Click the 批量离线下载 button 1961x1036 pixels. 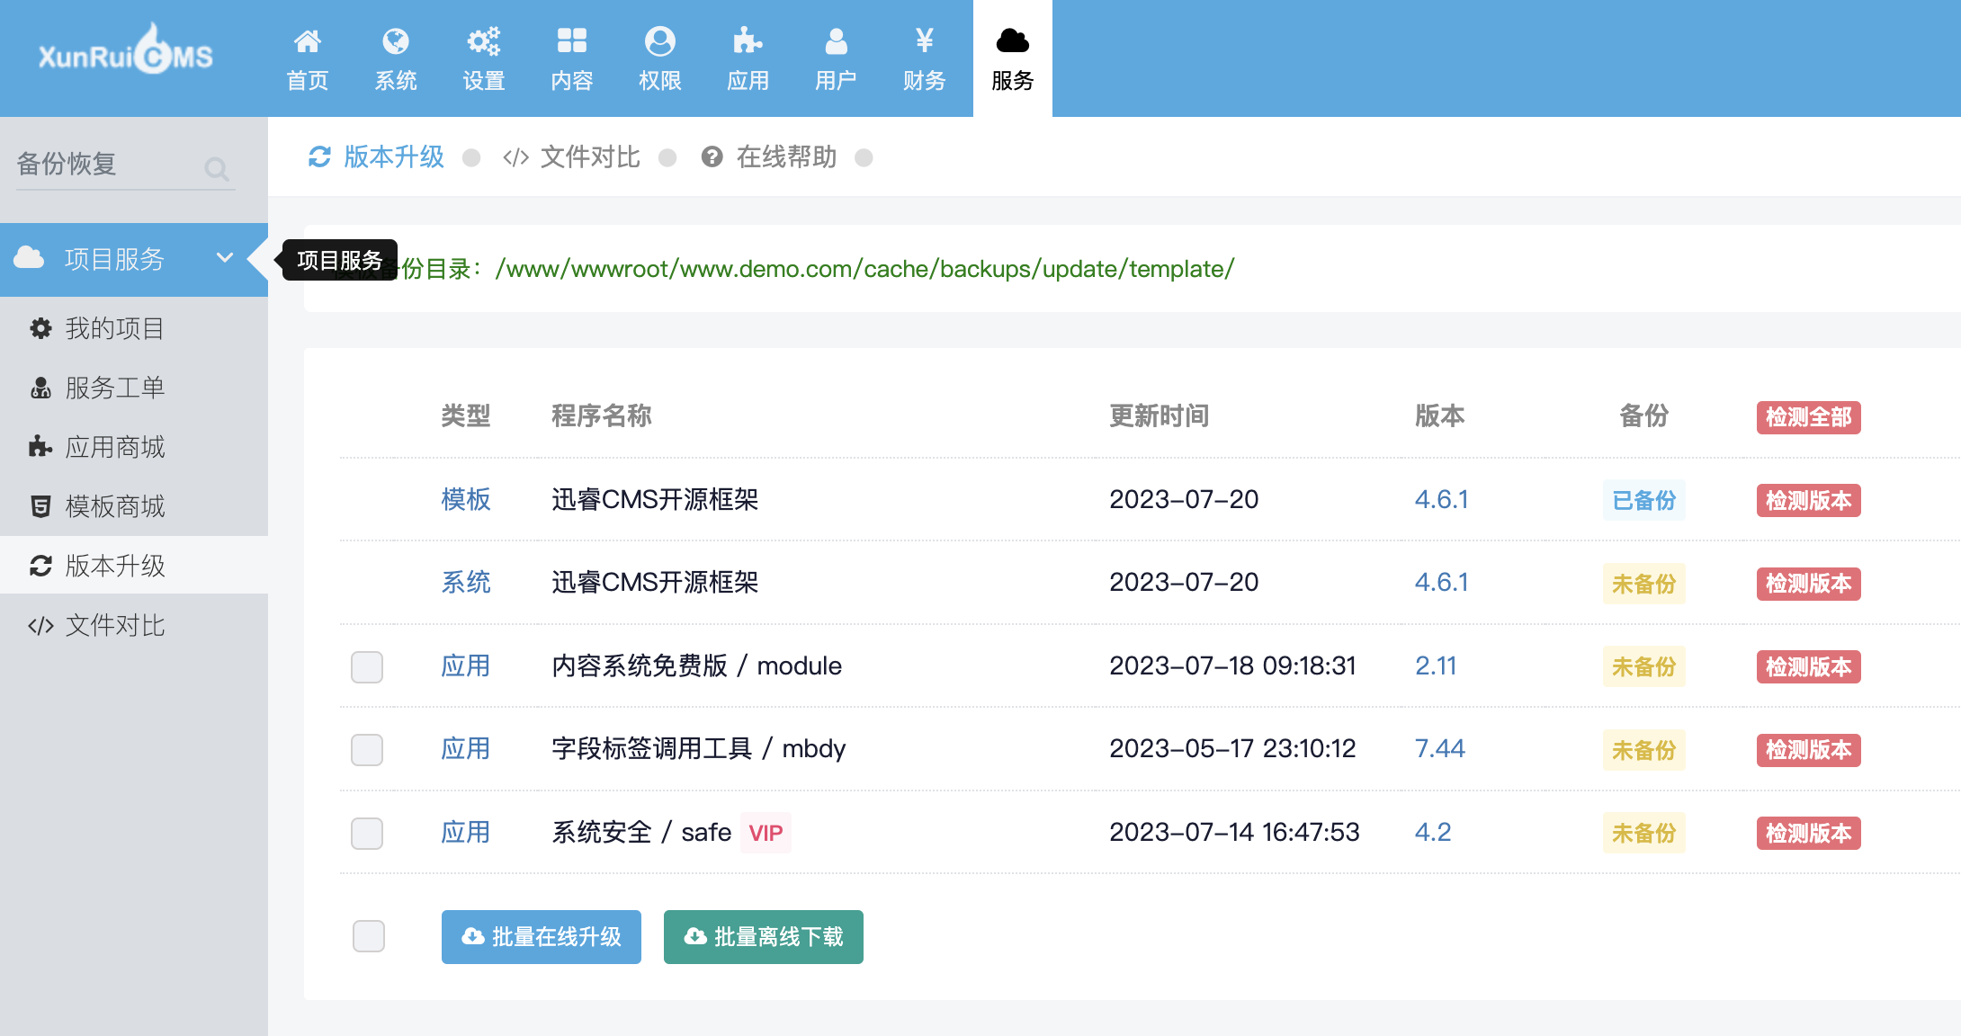pyautogui.click(x=764, y=937)
